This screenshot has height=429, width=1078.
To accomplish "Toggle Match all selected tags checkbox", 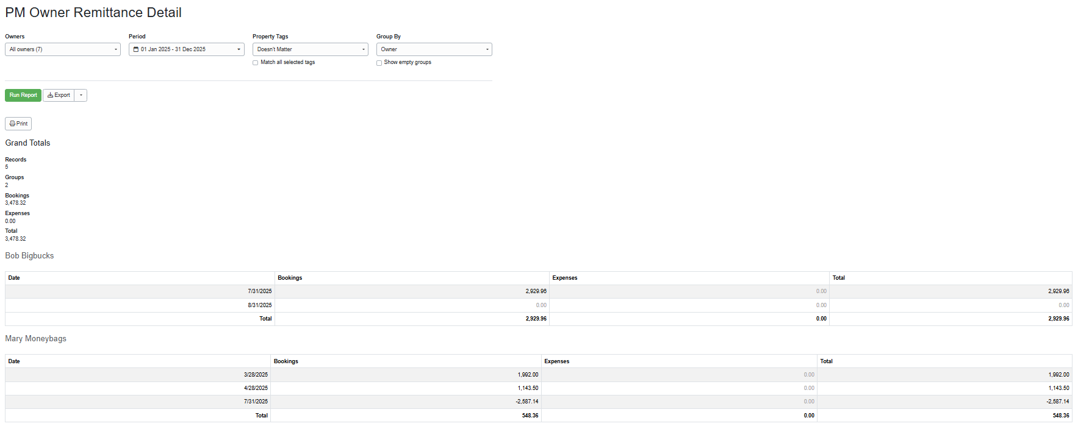I will [x=256, y=63].
